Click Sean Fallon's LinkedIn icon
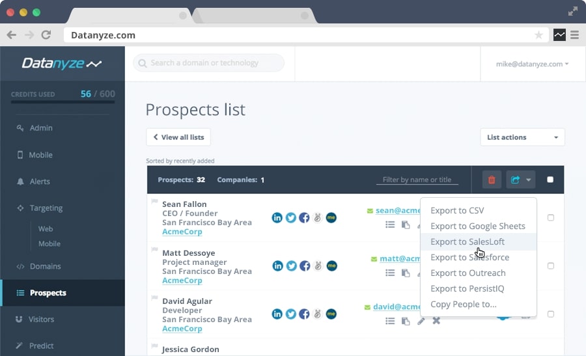The width and height of the screenshot is (586, 356). (277, 218)
